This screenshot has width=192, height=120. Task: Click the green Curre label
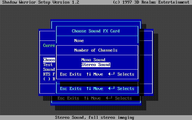tap(49, 45)
